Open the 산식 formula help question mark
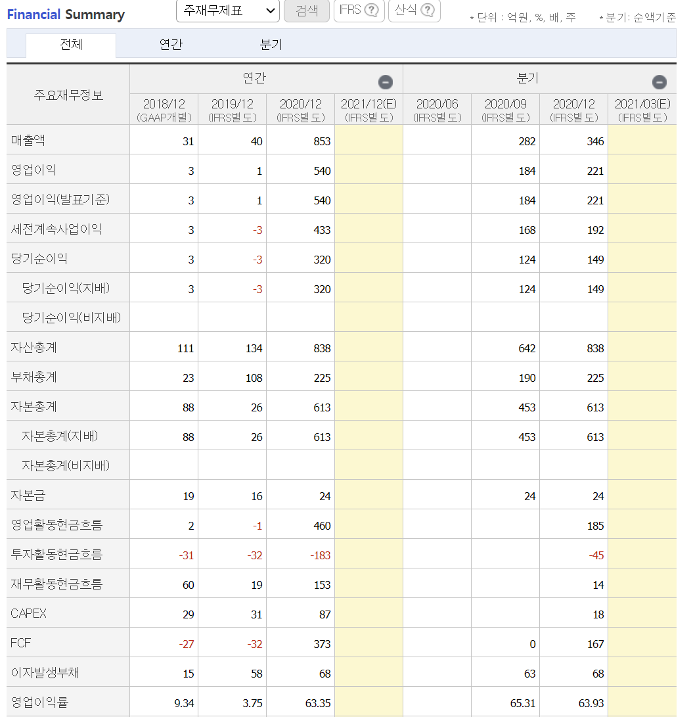This screenshot has height=717, width=693. tap(428, 10)
